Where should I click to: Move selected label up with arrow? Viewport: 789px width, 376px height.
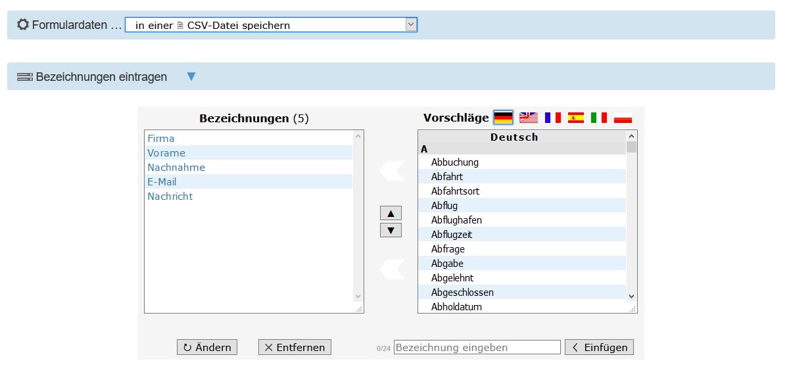click(391, 214)
